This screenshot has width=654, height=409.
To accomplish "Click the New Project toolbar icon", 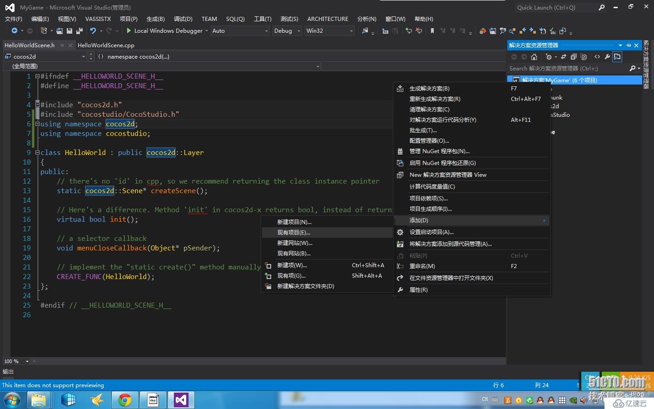I will click(44, 30).
